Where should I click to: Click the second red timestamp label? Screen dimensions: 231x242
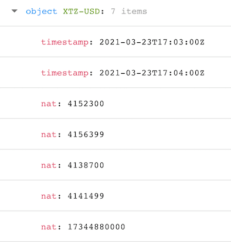64,73
